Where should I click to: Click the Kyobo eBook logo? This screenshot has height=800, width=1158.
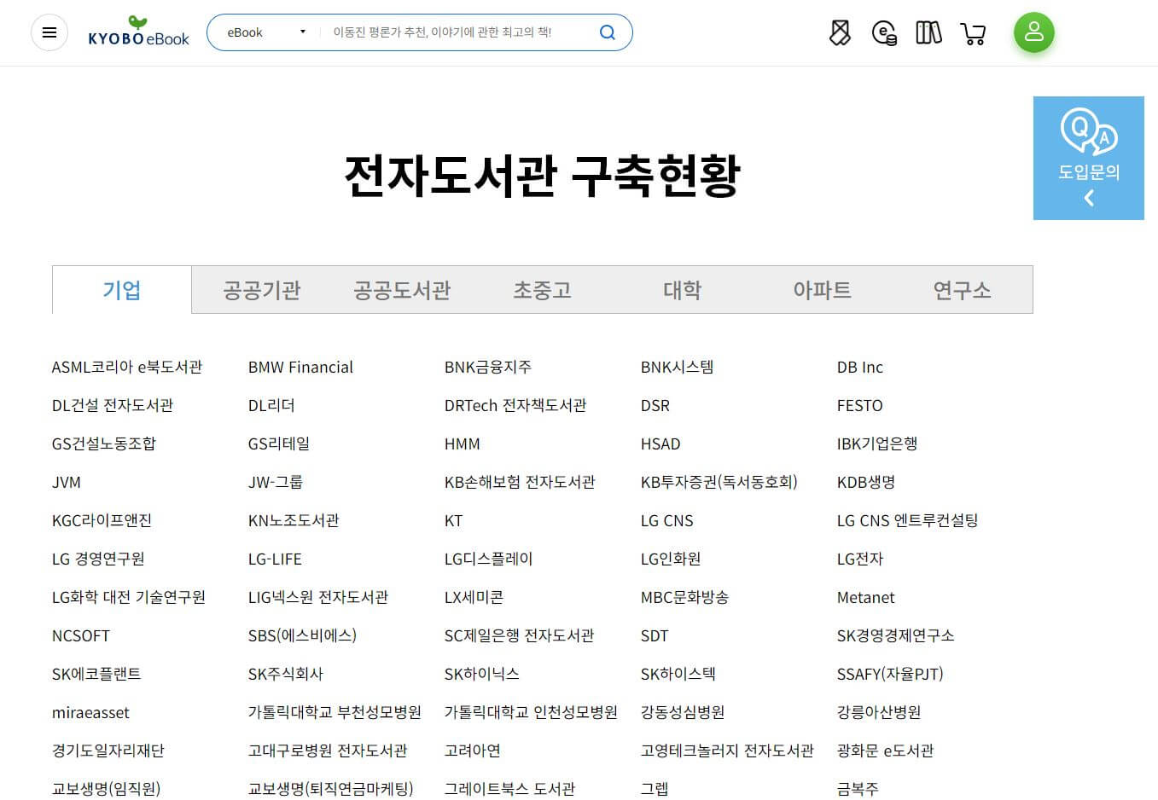click(138, 34)
